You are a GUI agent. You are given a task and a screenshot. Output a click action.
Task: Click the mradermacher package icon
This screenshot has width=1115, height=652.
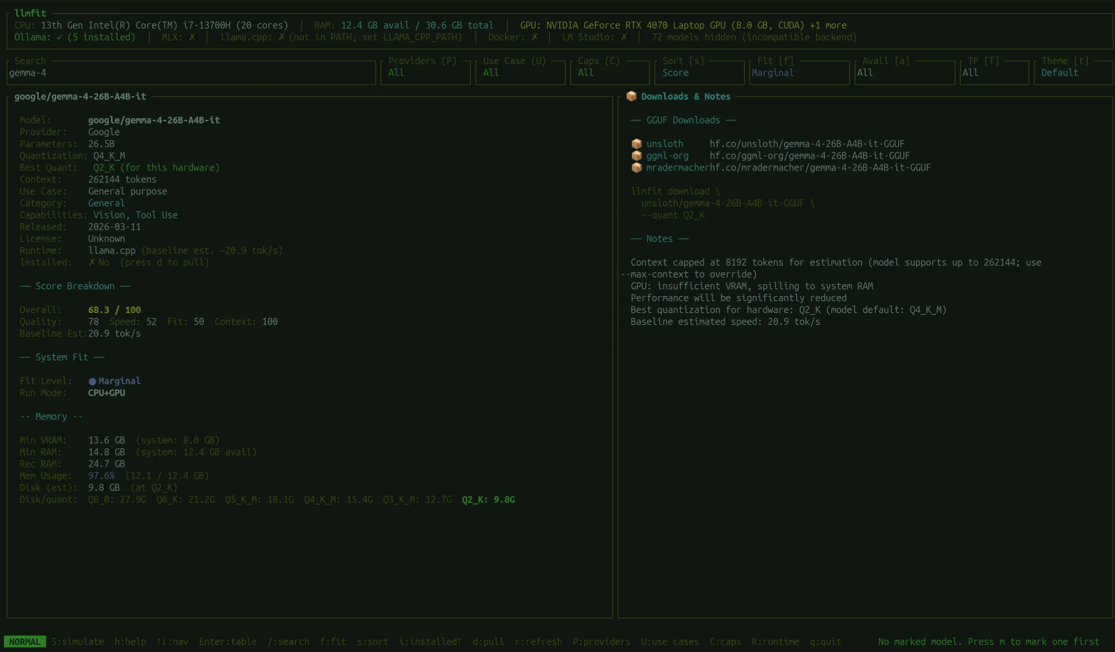coord(637,168)
